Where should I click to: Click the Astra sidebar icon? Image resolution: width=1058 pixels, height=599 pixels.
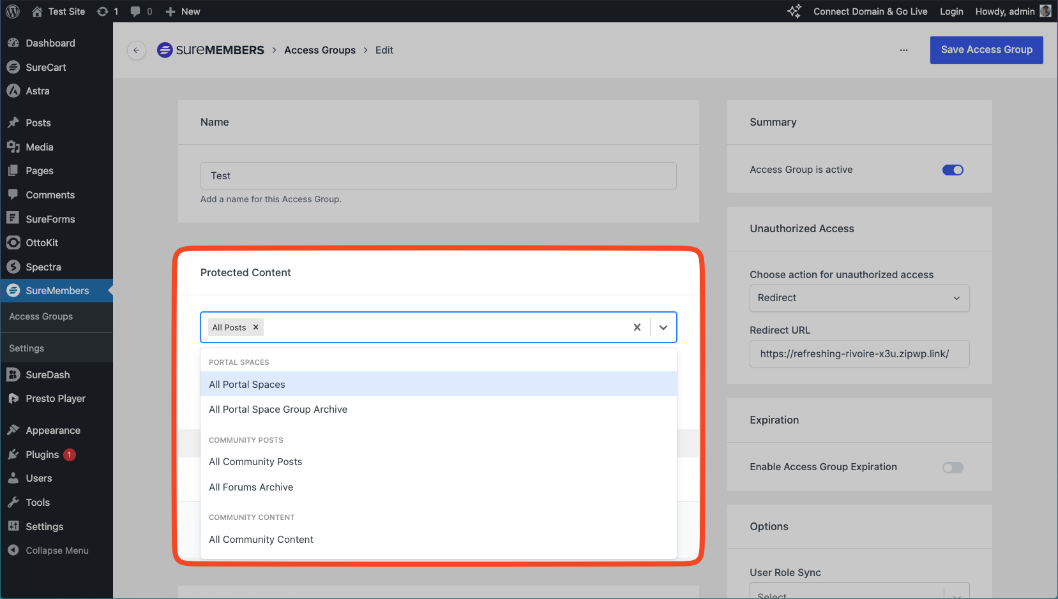pos(13,91)
